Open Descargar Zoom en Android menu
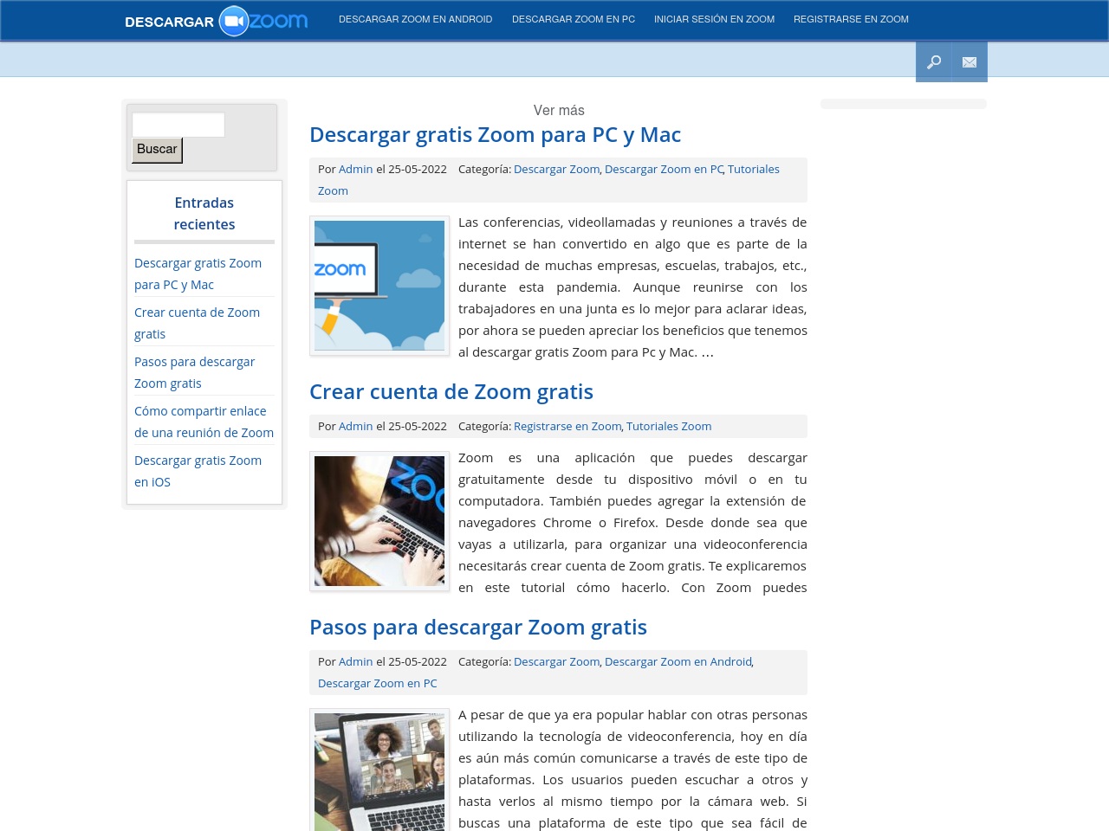Viewport: 1109px width, 831px height. (415, 19)
